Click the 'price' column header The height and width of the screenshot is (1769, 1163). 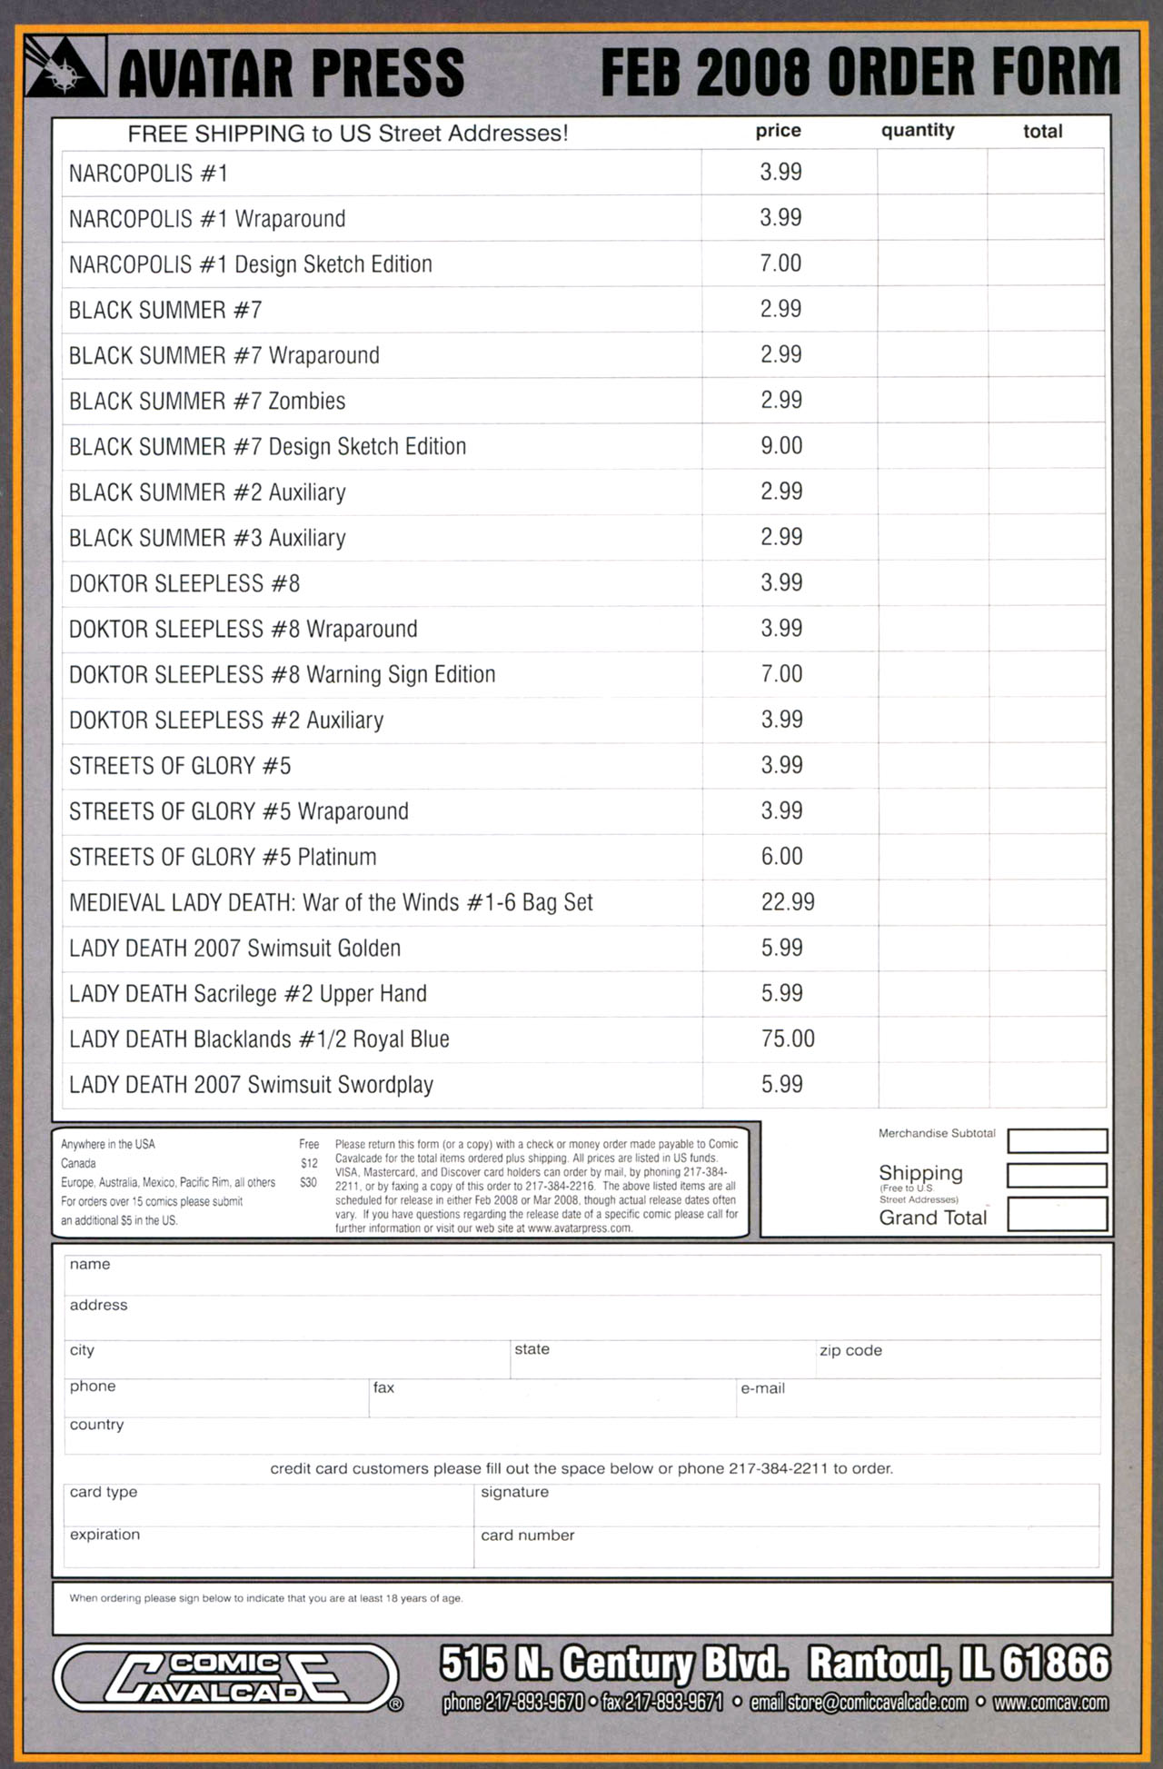click(779, 131)
